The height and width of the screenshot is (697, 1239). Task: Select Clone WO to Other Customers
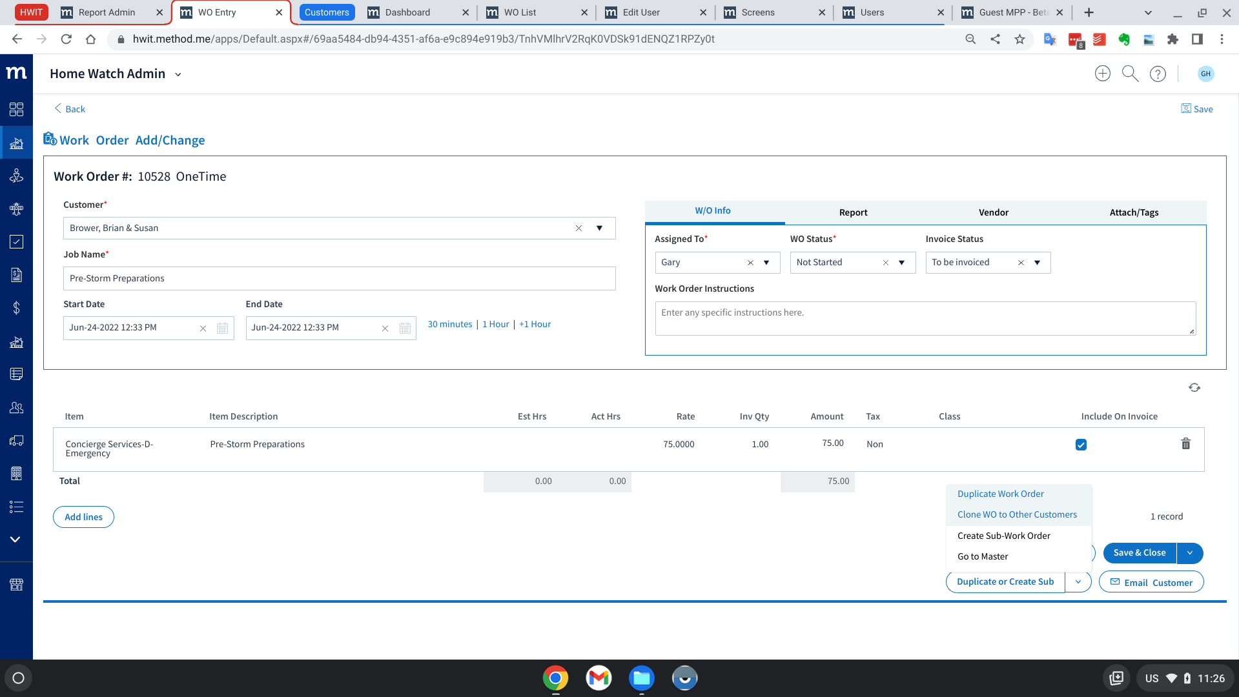(x=1017, y=514)
